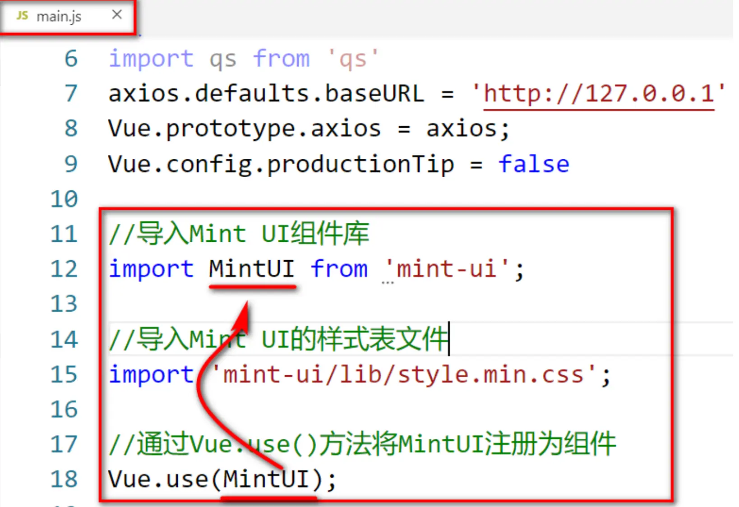This screenshot has height=507, width=739.
Task: Click line number 16 in the gutter
Action: pos(64,409)
